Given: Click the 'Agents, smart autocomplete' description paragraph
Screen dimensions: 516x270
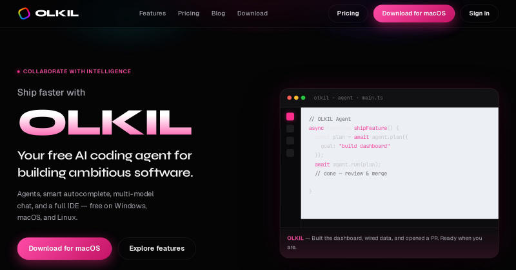Looking at the screenshot, I should point(86,206).
